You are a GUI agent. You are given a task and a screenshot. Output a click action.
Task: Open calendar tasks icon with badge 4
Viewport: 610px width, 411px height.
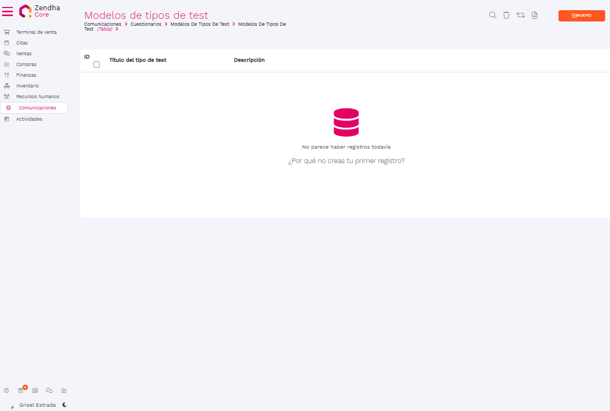tap(21, 391)
